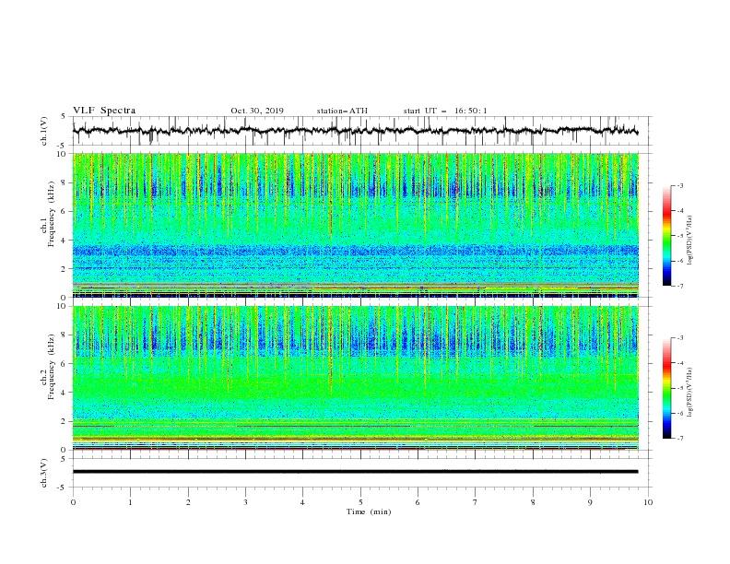The height and width of the screenshot is (564, 730).
Task: Click the "ch.1(V)" axis label
Action: pos(44,131)
